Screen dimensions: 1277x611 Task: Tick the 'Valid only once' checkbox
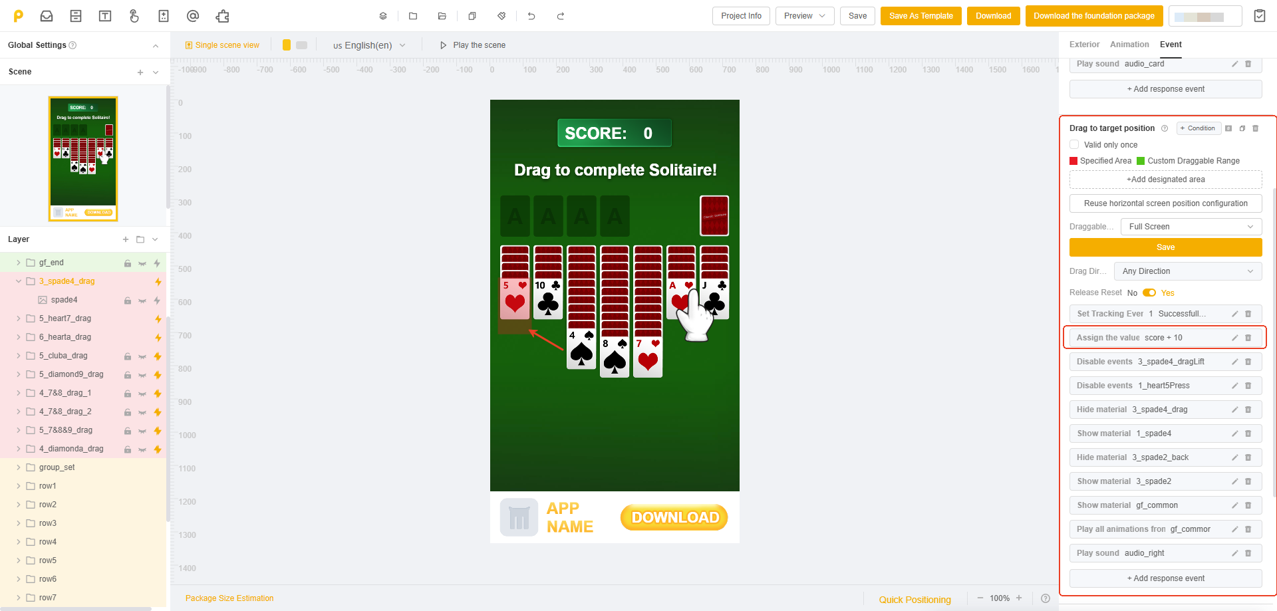pos(1074,144)
